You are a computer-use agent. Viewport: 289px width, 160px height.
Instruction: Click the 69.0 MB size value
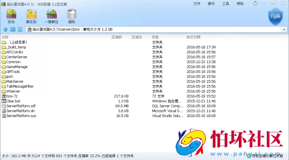tap(122, 106)
